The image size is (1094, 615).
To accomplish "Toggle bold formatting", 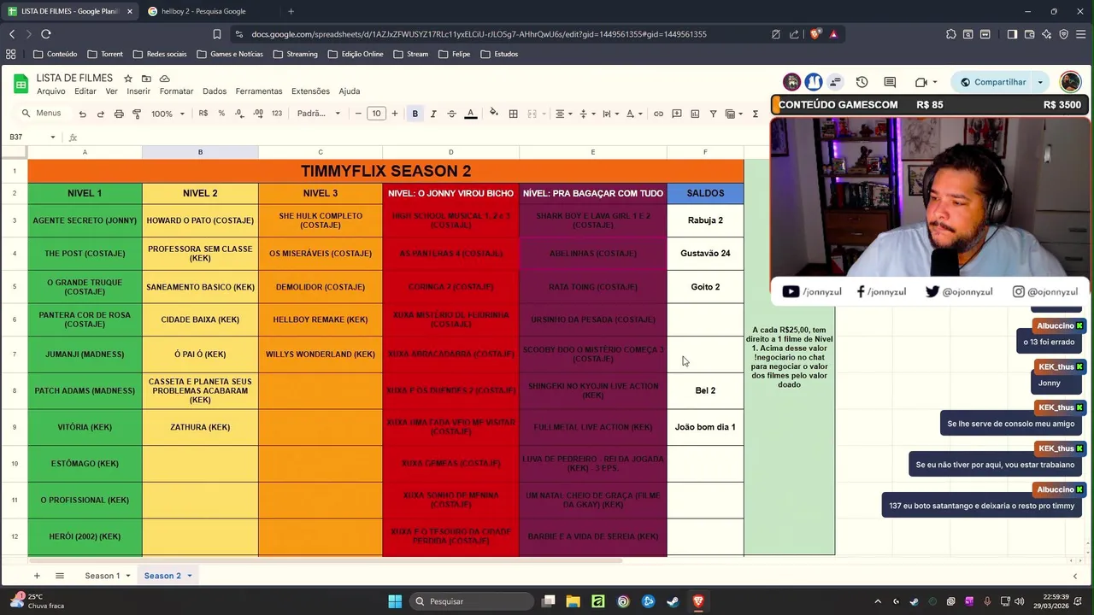I will [415, 114].
